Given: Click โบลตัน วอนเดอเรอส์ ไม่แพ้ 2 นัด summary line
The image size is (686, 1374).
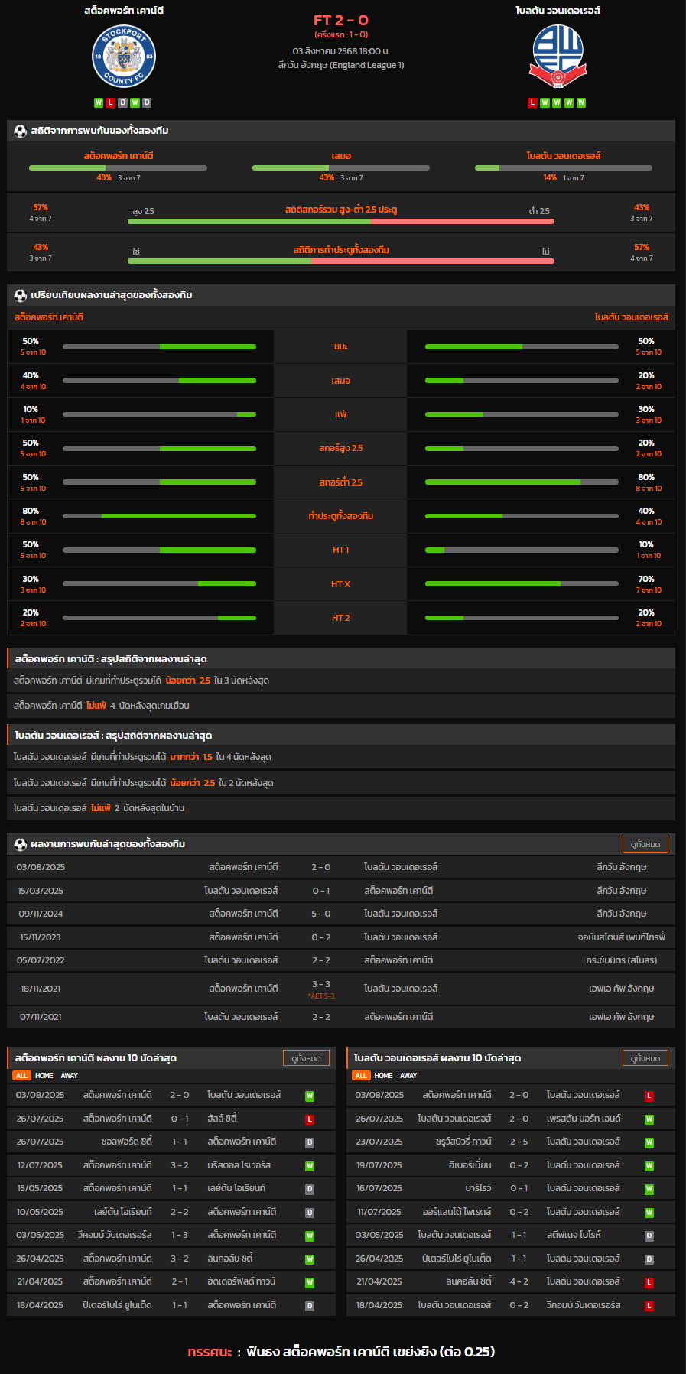Looking at the screenshot, I should (x=341, y=808).
